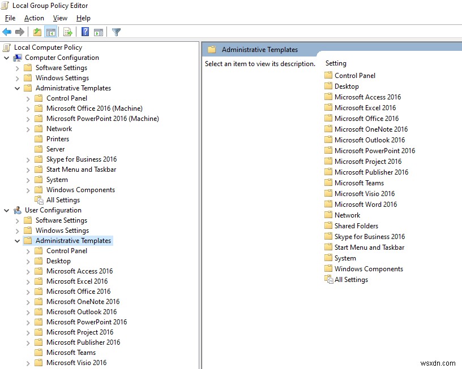Click the Local Computer Policy scroll icon
The height and width of the screenshot is (369, 462).
pos(7,47)
